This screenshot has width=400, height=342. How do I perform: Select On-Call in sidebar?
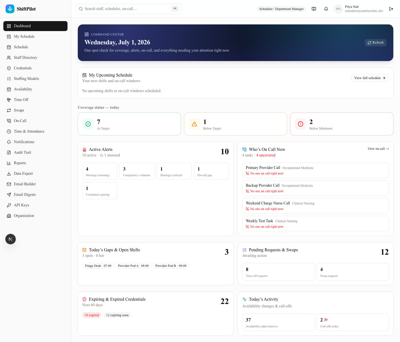point(35,121)
